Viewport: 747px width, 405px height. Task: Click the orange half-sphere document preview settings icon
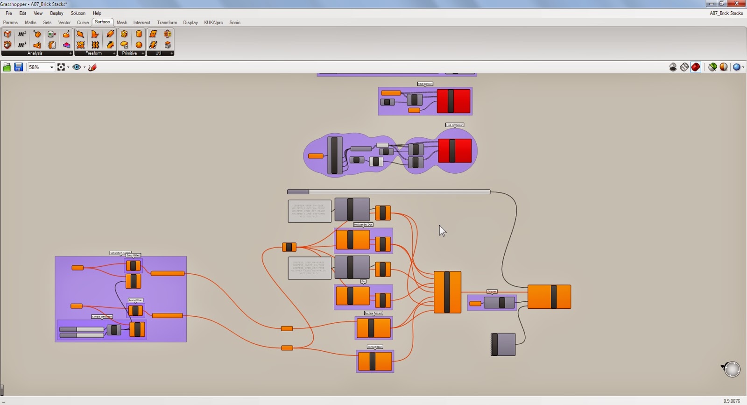pos(724,67)
